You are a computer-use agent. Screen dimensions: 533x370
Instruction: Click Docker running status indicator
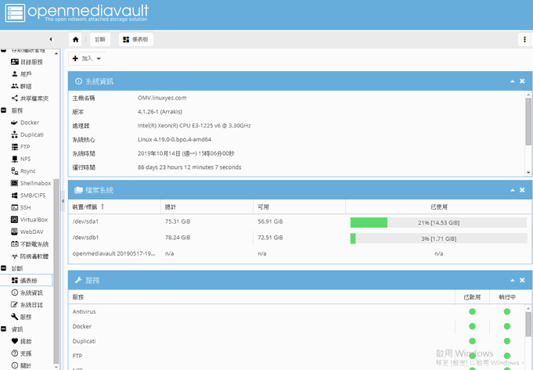pos(507,326)
